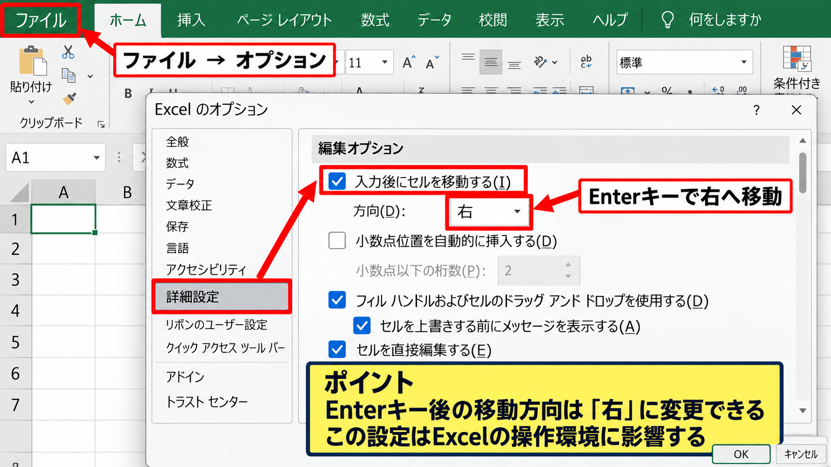Screen dimensions: 831x467
Task: Expand the Name Box A1 dropdown
Action: coord(96,158)
